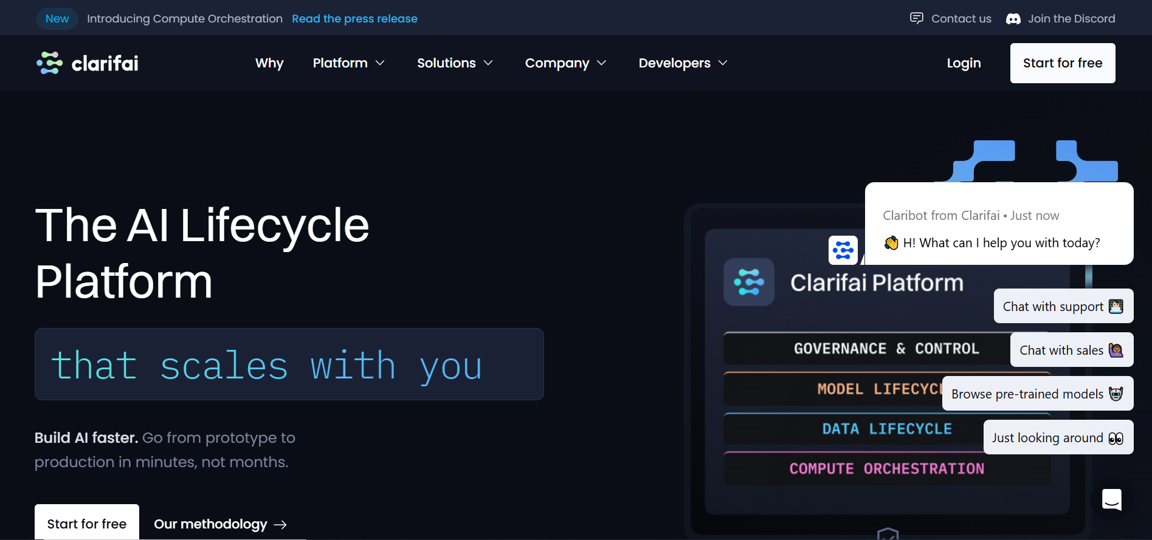Click the MODEL LIFECYCLE layer

pos(886,389)
